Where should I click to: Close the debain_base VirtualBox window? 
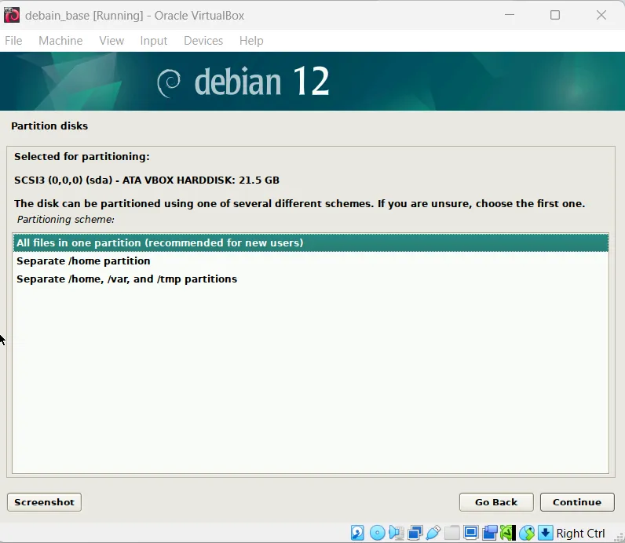point(601,15)
